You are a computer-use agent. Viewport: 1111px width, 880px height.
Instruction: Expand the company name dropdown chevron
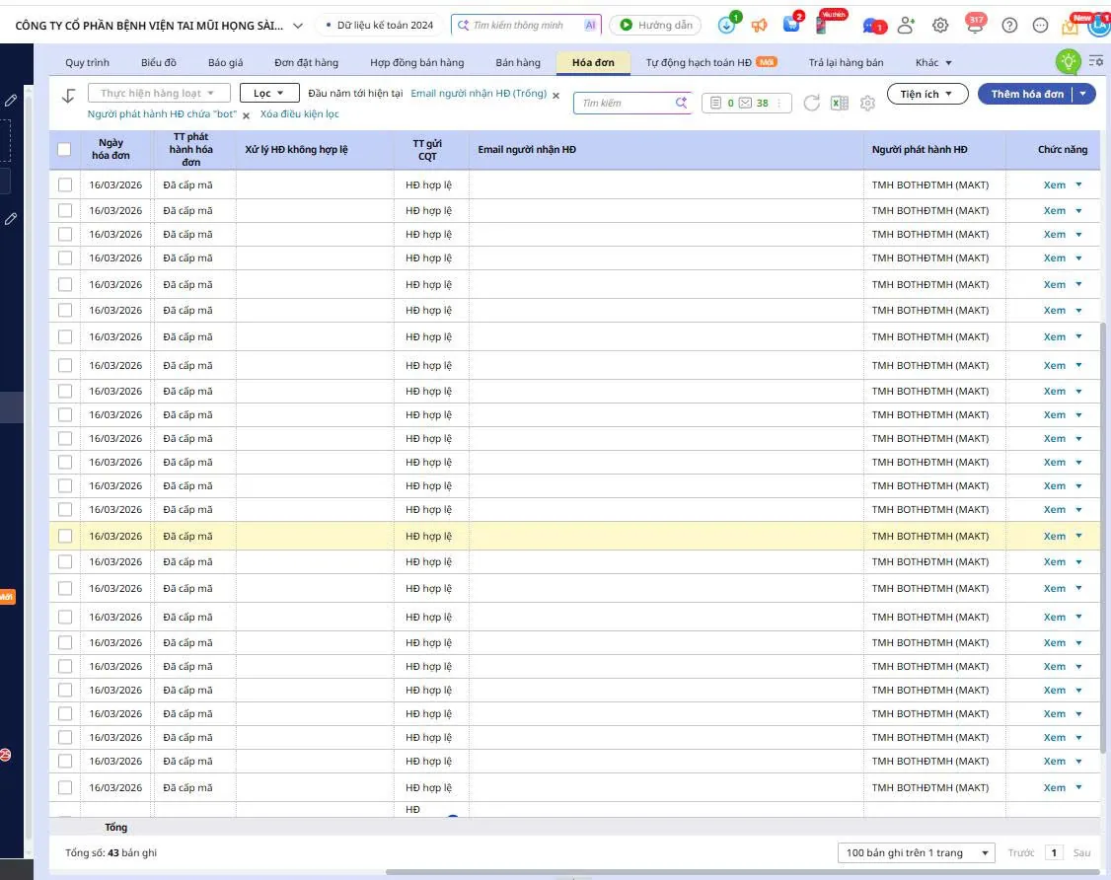(298, 26)
